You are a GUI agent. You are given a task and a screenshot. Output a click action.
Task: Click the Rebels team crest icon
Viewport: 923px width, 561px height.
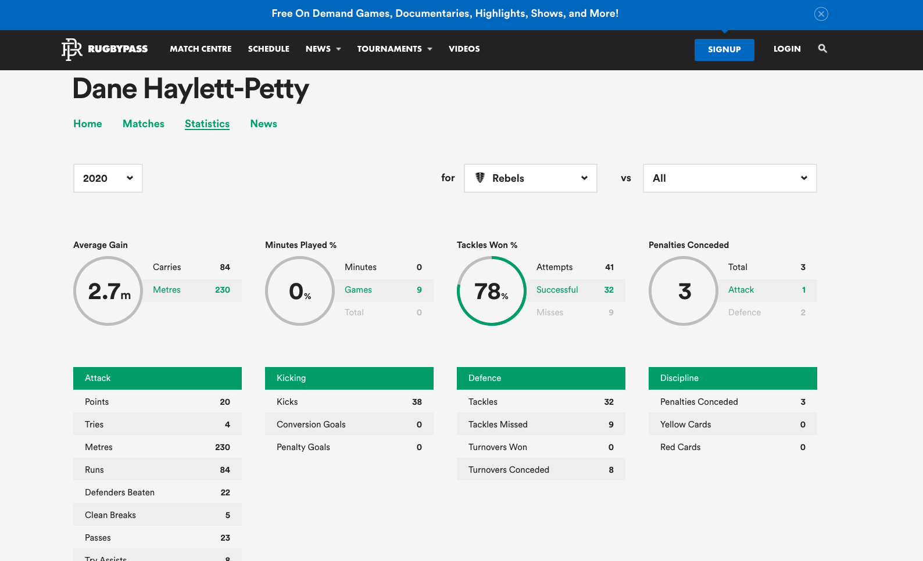click(480, 178)
